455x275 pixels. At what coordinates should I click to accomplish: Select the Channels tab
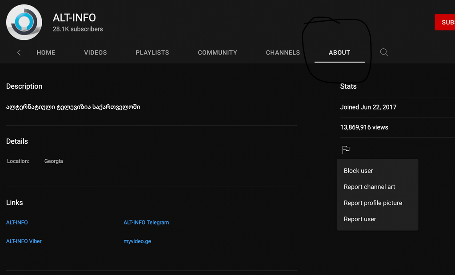[x=283, y=52]
